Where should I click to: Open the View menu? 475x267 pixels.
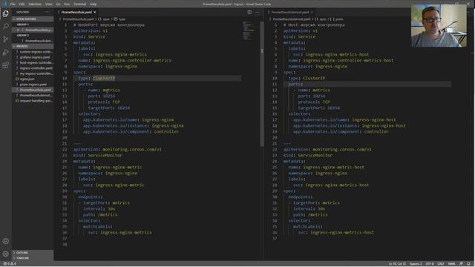click(48, 4)
